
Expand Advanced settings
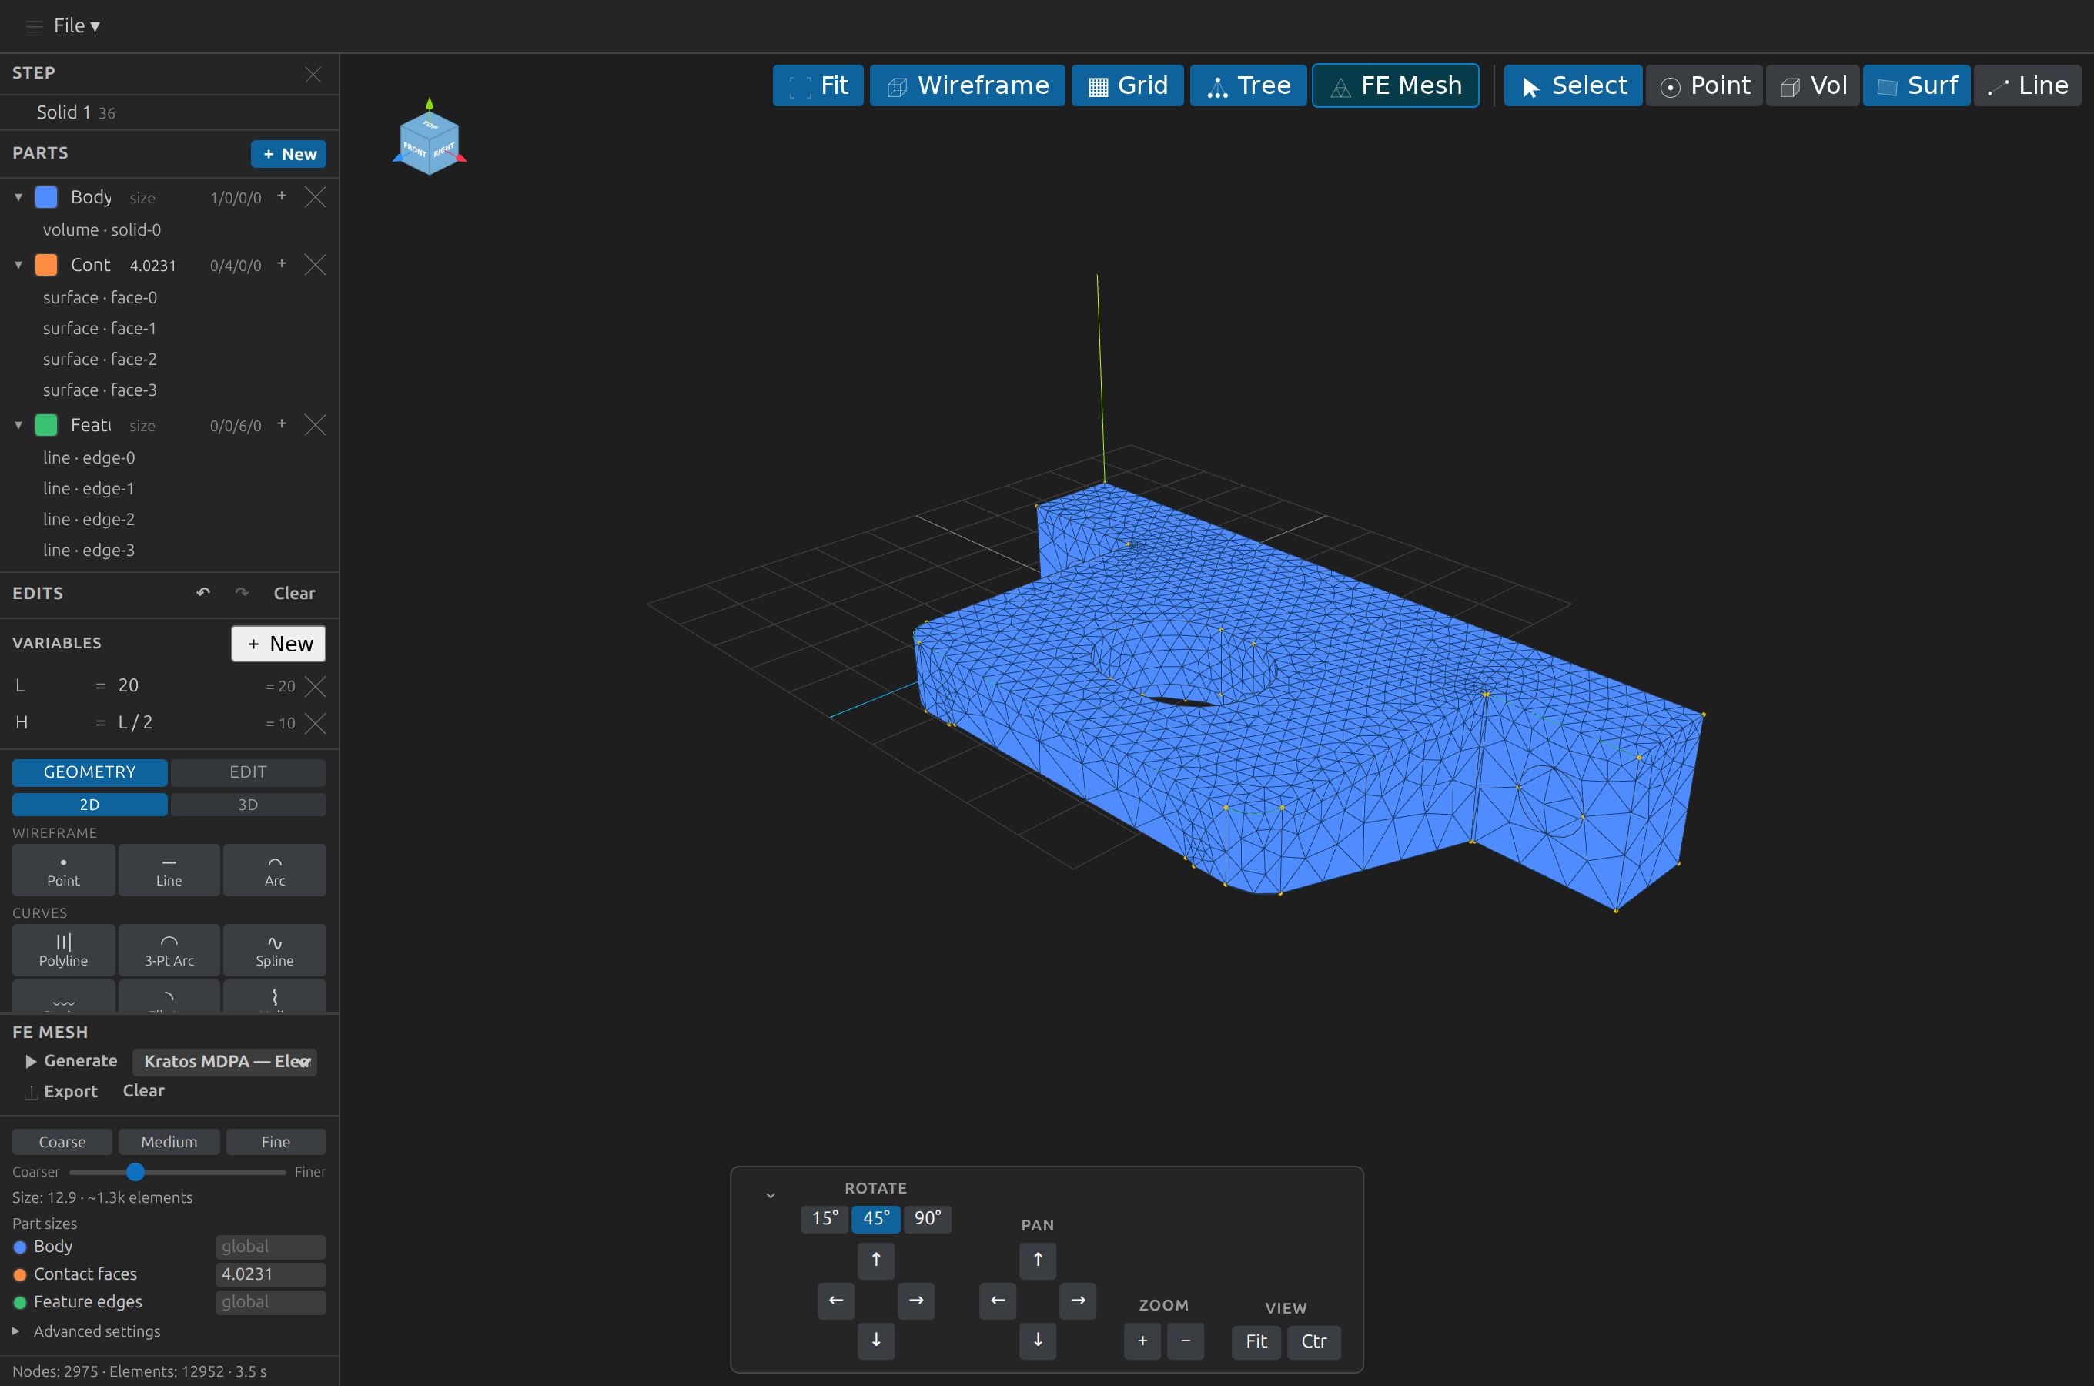(86, 1331)
